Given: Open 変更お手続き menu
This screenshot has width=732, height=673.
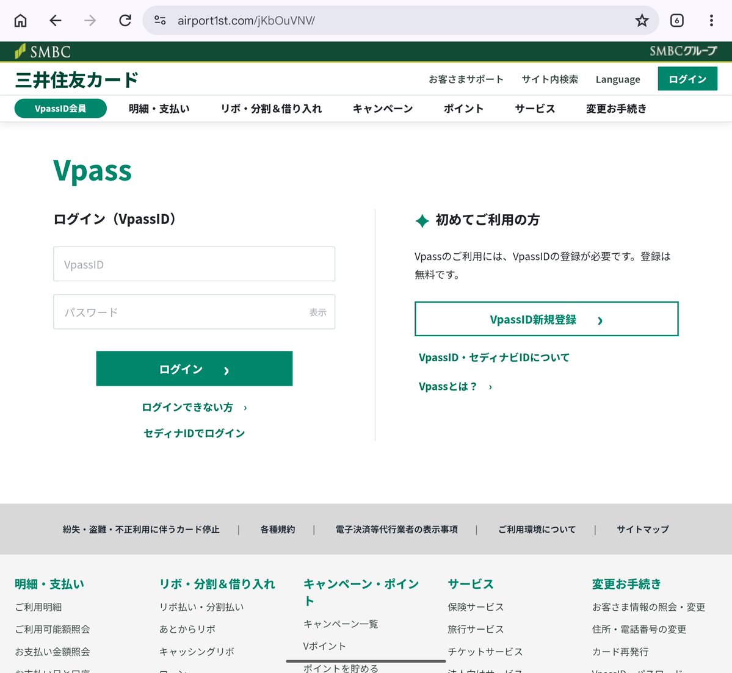Looking at the screenshot, I should coord(616,109).
